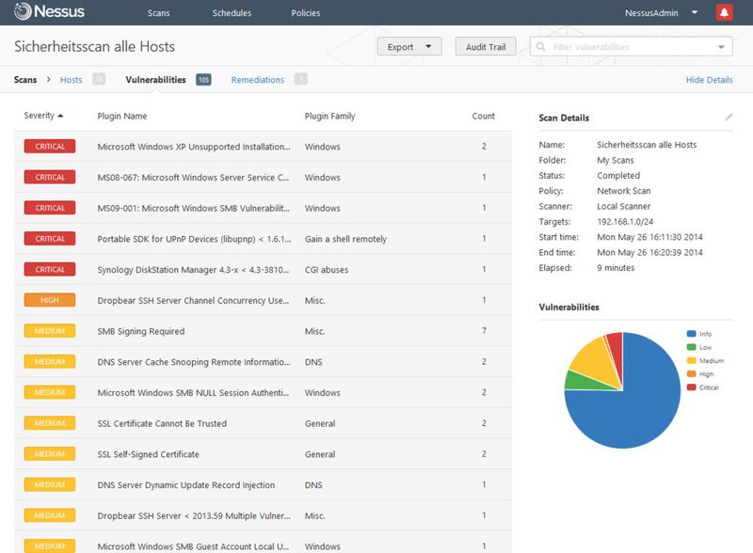Open Dropbear SSH Server < 2013.59 row
The width and height of the screenshot is (753, 553).
click(263, 515)
